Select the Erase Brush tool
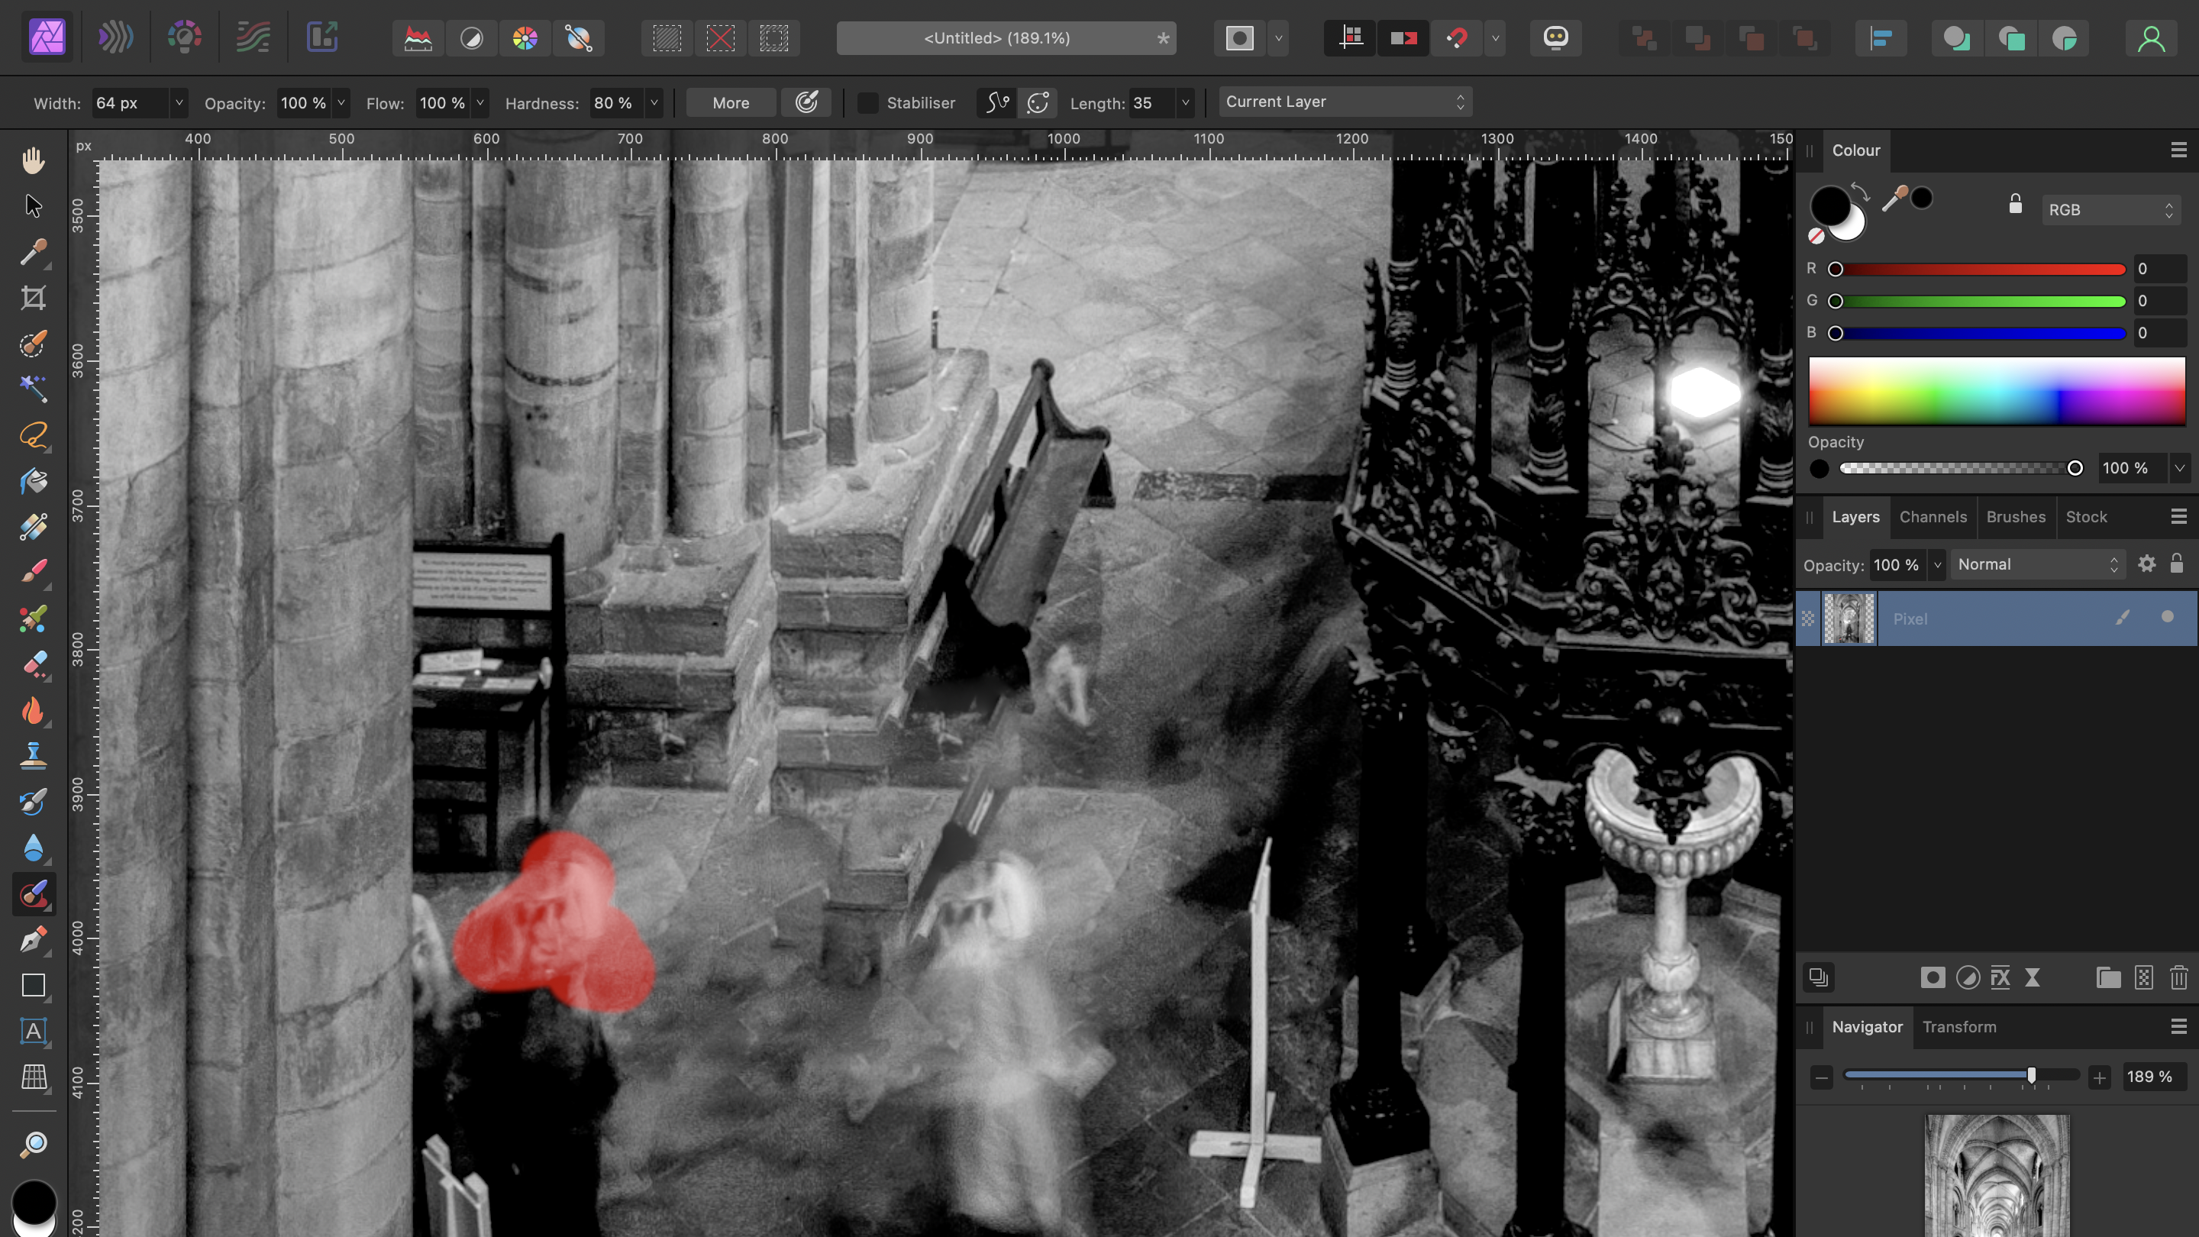 (x=34, y=664)
